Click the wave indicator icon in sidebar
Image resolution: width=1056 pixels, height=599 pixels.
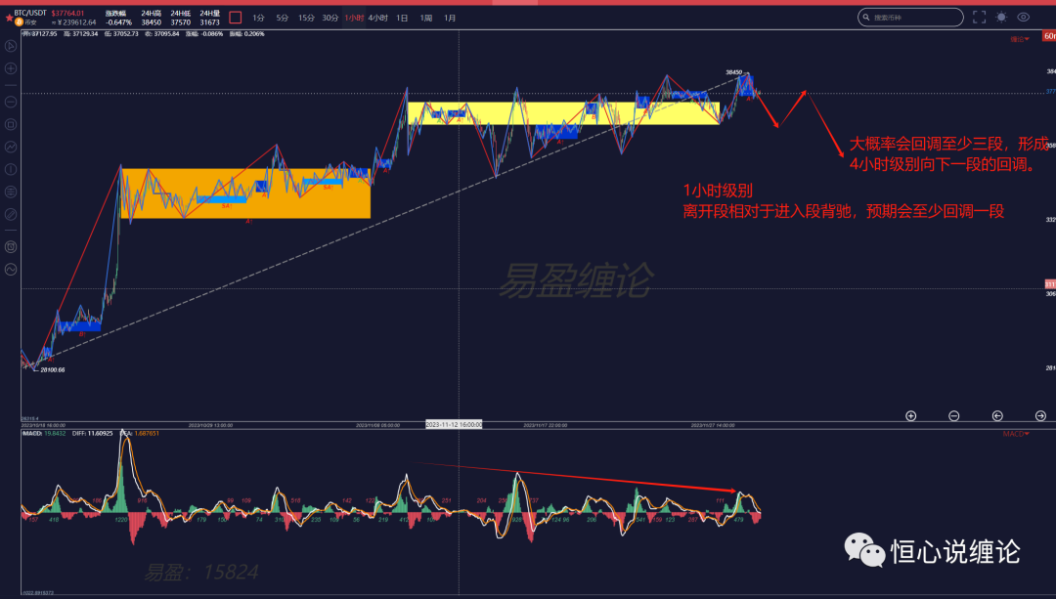[x=11, y=270]
